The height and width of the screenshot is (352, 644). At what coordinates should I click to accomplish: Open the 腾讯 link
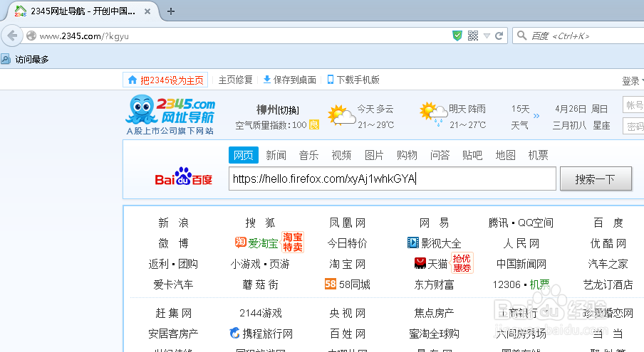click(x=498, y=223)
